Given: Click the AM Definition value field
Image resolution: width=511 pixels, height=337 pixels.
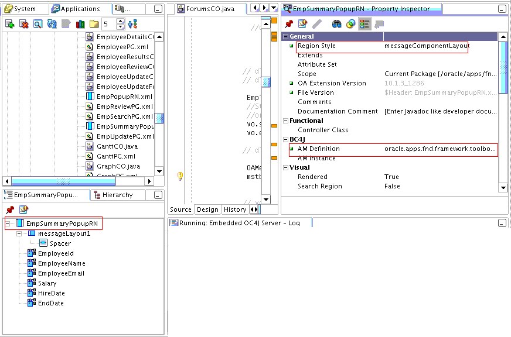Looking at the screenshot, I should [x=440, y=149].
